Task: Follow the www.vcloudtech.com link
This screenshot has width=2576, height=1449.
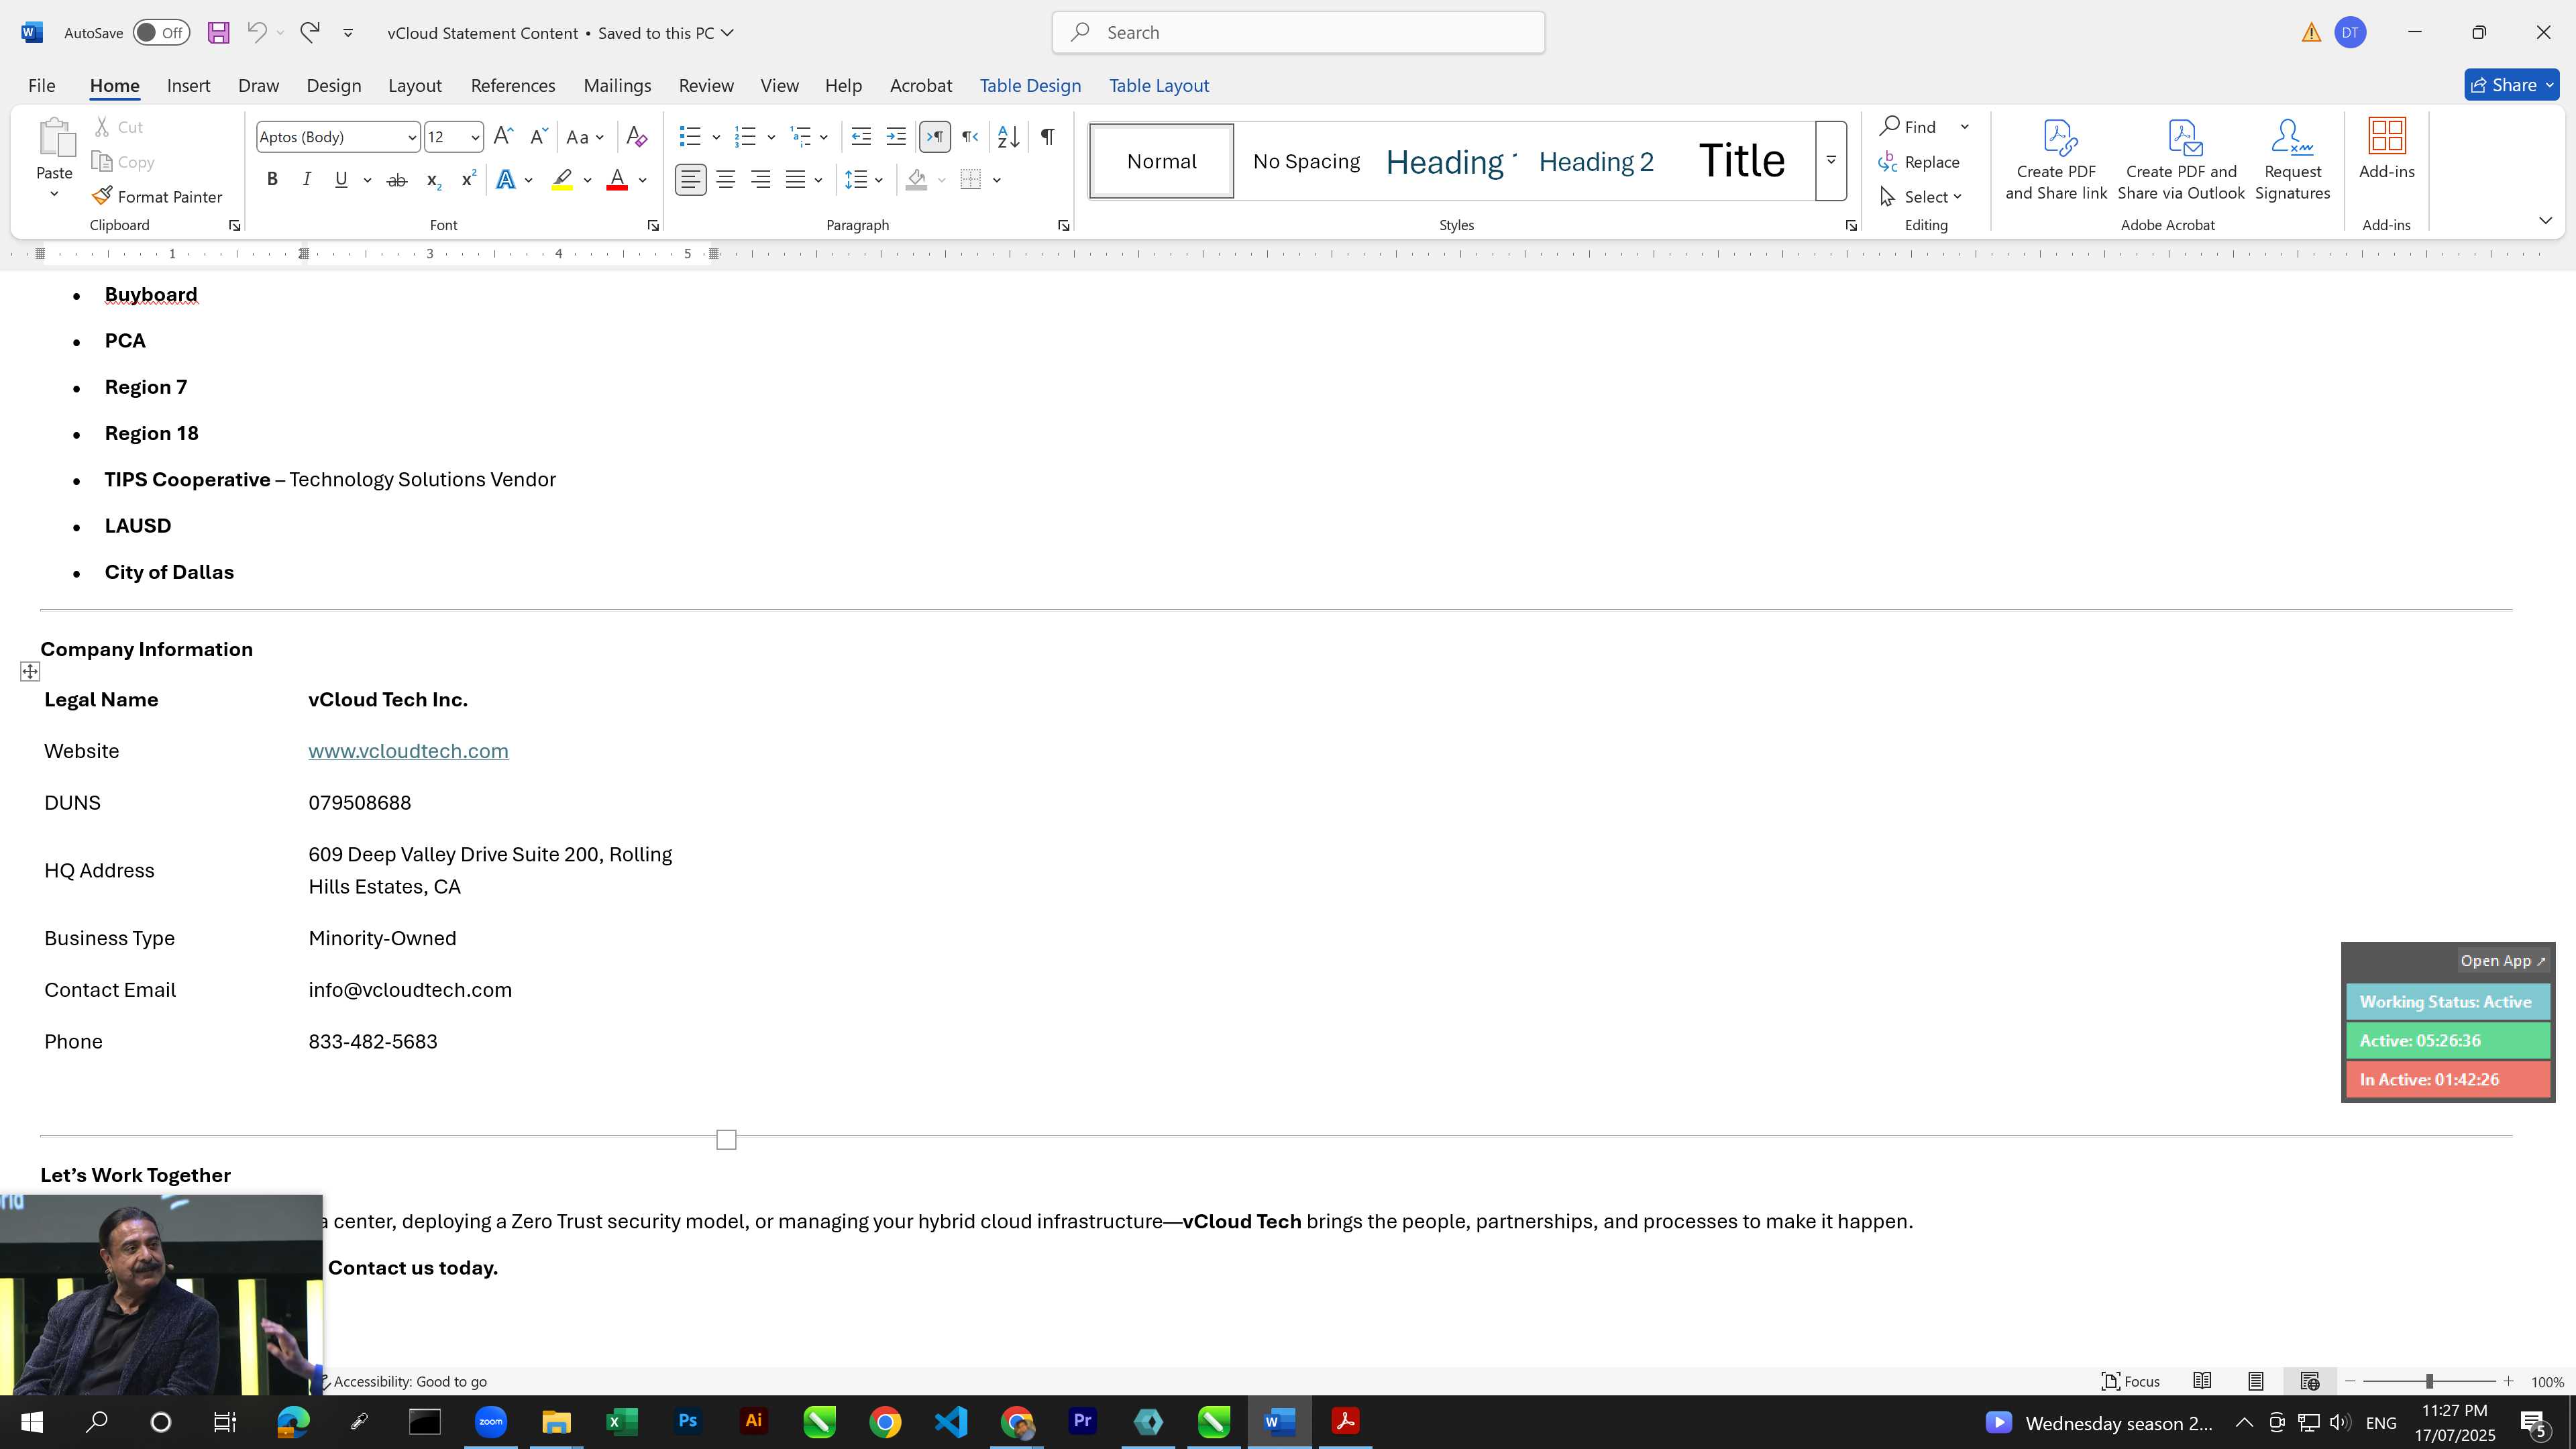Action: (x=408, y=751)
